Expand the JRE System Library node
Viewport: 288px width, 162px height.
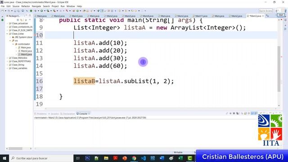[10, 37]
